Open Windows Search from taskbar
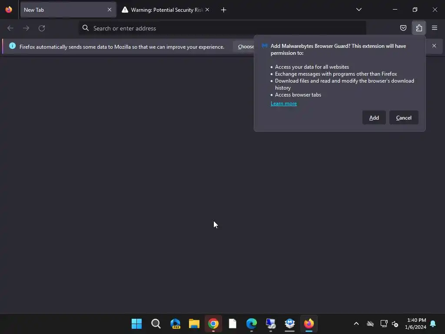The image size is (445, 334). 156,324
